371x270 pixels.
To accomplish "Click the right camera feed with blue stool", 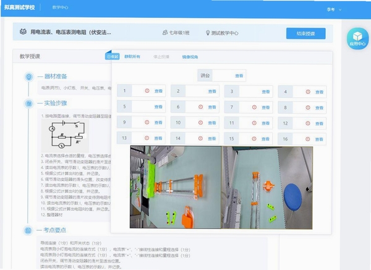I will 267,188.
